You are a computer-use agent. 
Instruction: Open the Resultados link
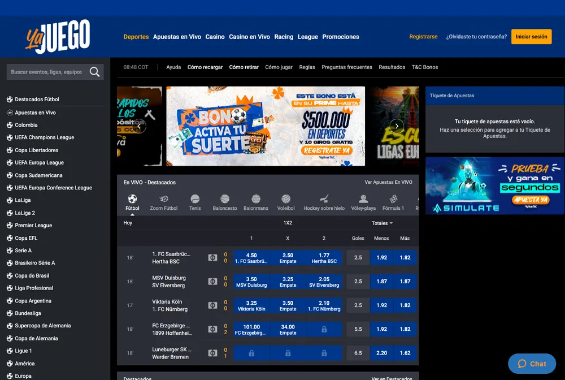392,67
